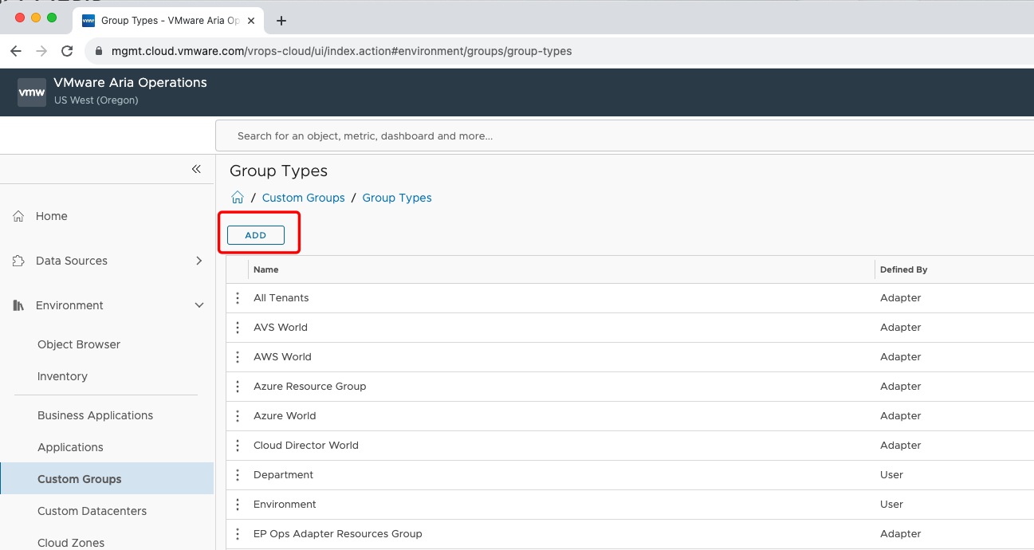The height and width of the screenshot is (550, 1034).
Task: Open the actions menu for All Tenants
Action: [238, 297]
